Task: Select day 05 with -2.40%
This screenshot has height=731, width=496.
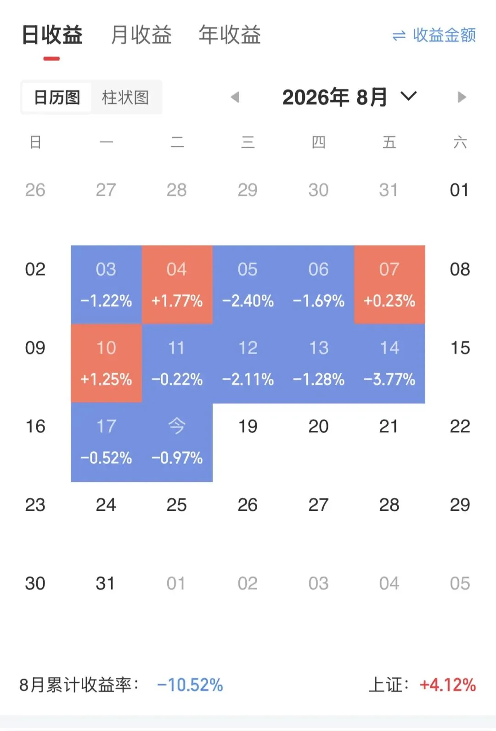Action: pos(248,285)
